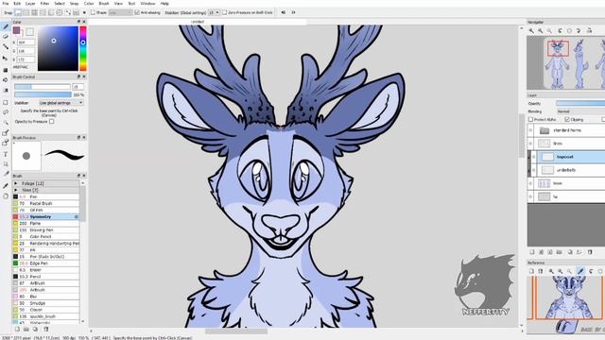Toggle the Clipping checkbox
605x340 pixels.
coord(567,120)
